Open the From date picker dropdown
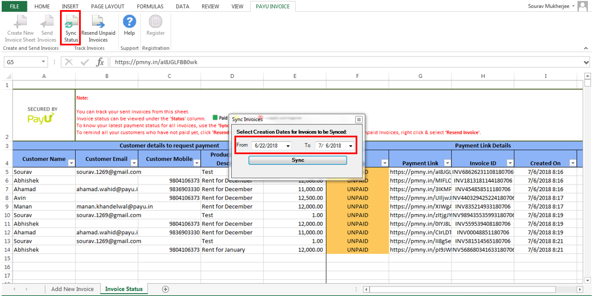Screen dimensions: 594x296 click(288, 146)
